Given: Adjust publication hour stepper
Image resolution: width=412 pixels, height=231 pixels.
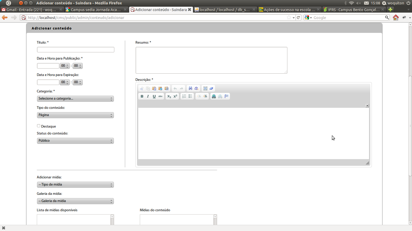Looking at the screenshot, I should (65, 66).
